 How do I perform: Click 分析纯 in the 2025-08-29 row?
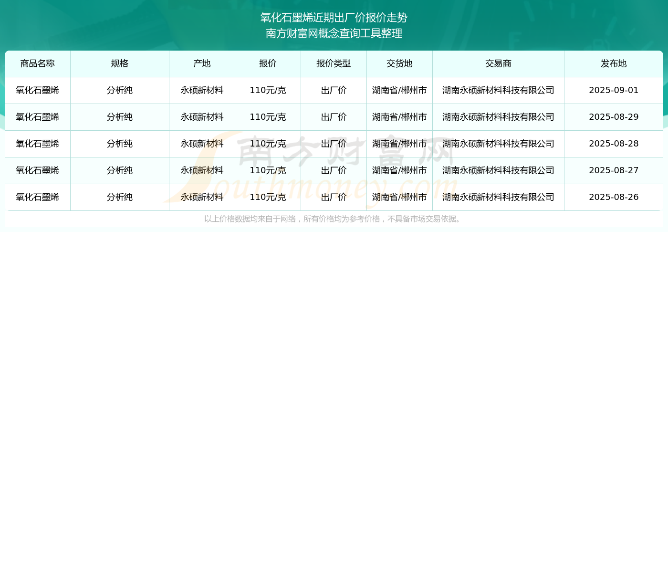[x=120, y=117]
